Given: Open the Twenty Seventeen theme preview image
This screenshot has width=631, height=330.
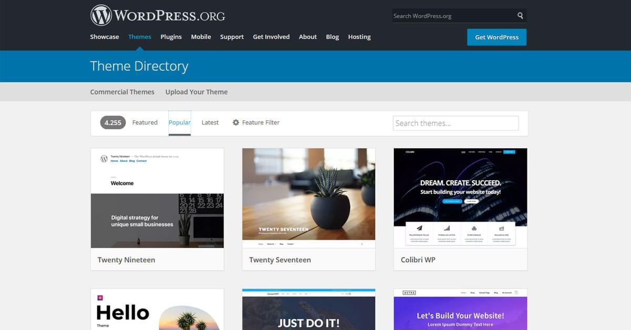Looking at the screenshot, I should [309, 198].
